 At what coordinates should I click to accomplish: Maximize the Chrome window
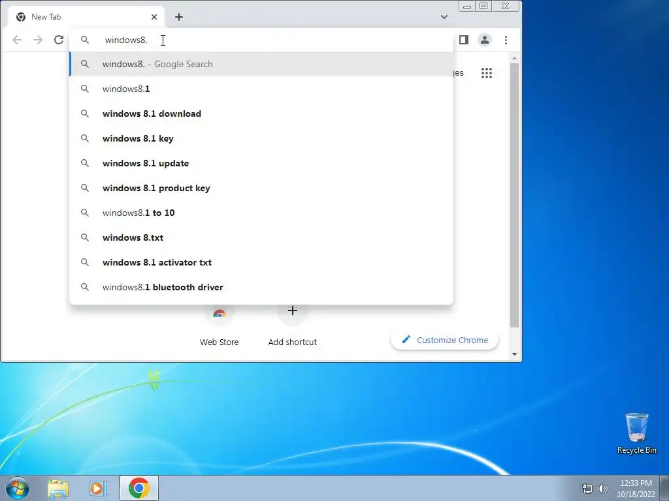(x=483, y=6)
